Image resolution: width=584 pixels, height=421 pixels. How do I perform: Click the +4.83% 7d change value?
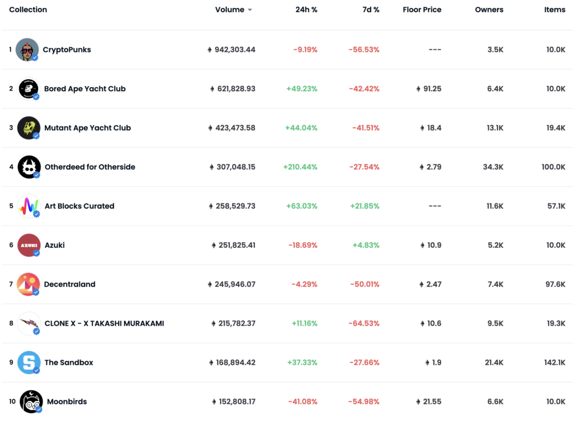(x=366, y=245)
